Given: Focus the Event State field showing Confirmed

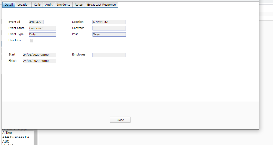Looking at the screenshot, I should (42, 28).
